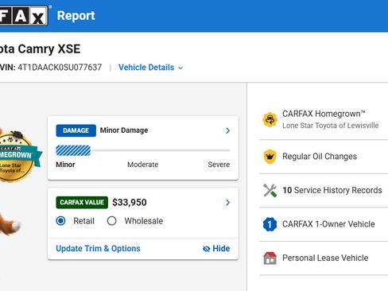388x291 pixels.
Task: Click the Regular Oil Changes shield icon
Action: (x=270, y=157)
